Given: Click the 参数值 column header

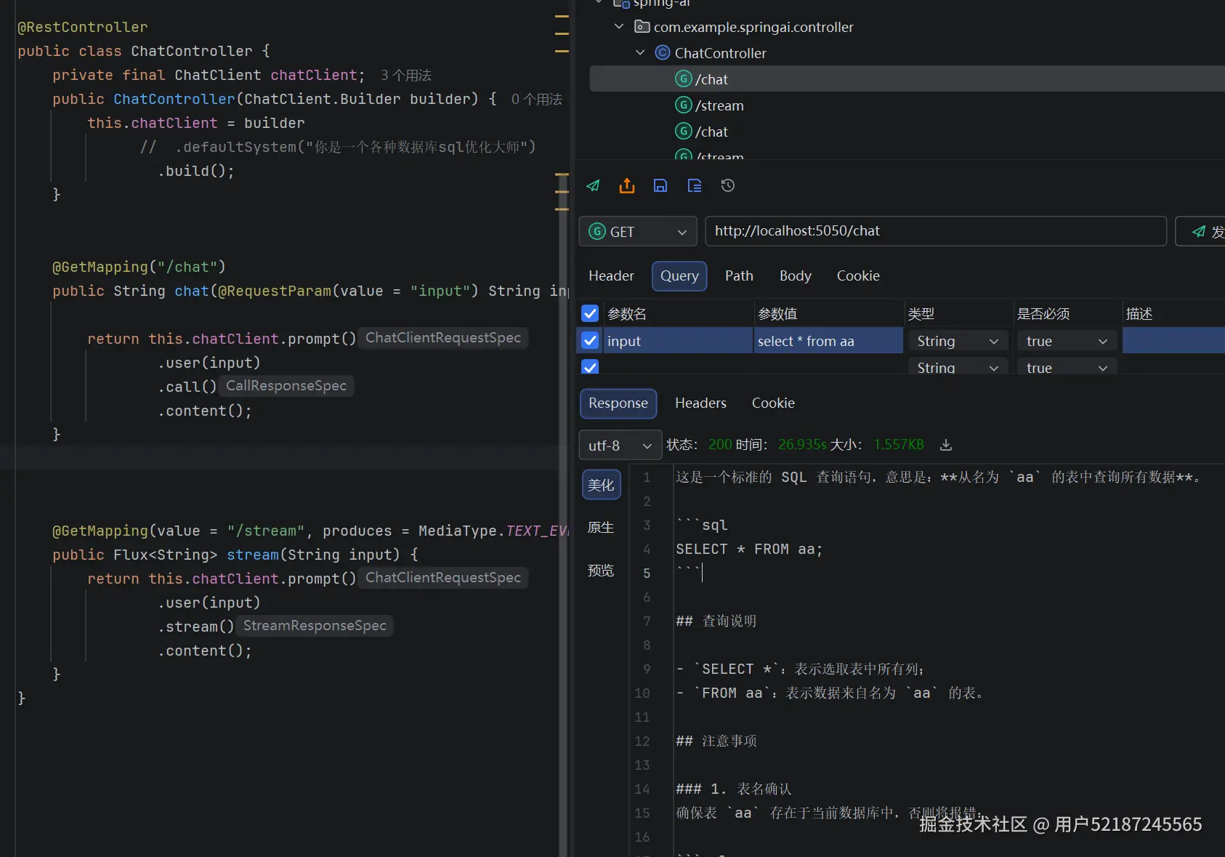Looking at the screenshot, I should (x=777, y=314).
